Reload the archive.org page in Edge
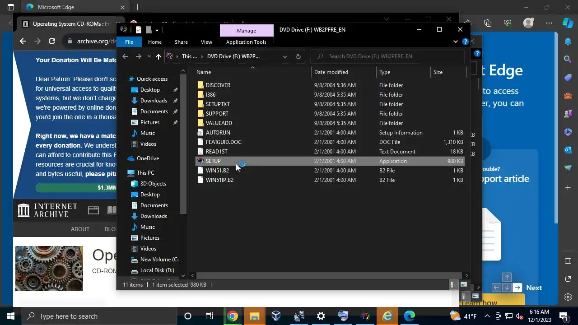 click(x=52, y=41)
